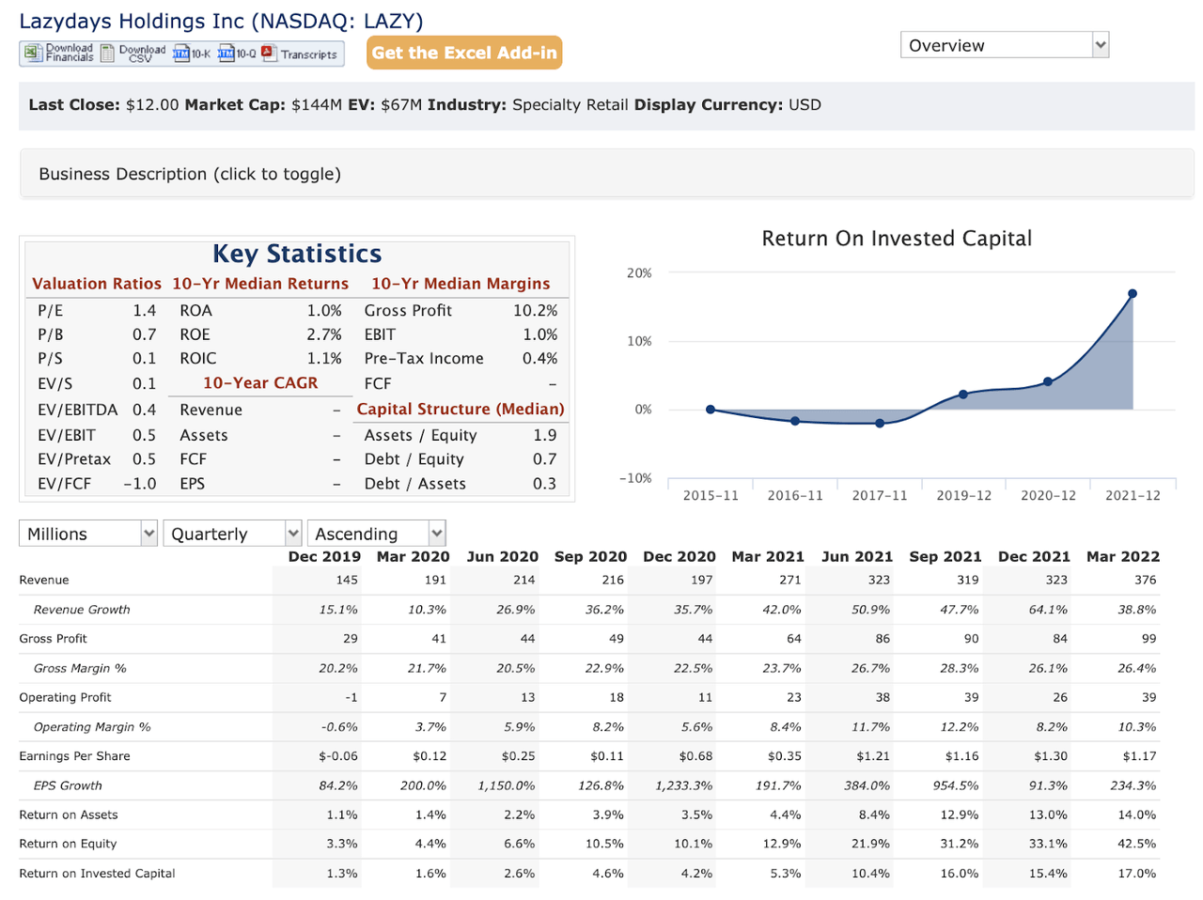Click the Debt / Equity value 0.7
Screen dimensions: 1203x900
click(x=545, y=459)
